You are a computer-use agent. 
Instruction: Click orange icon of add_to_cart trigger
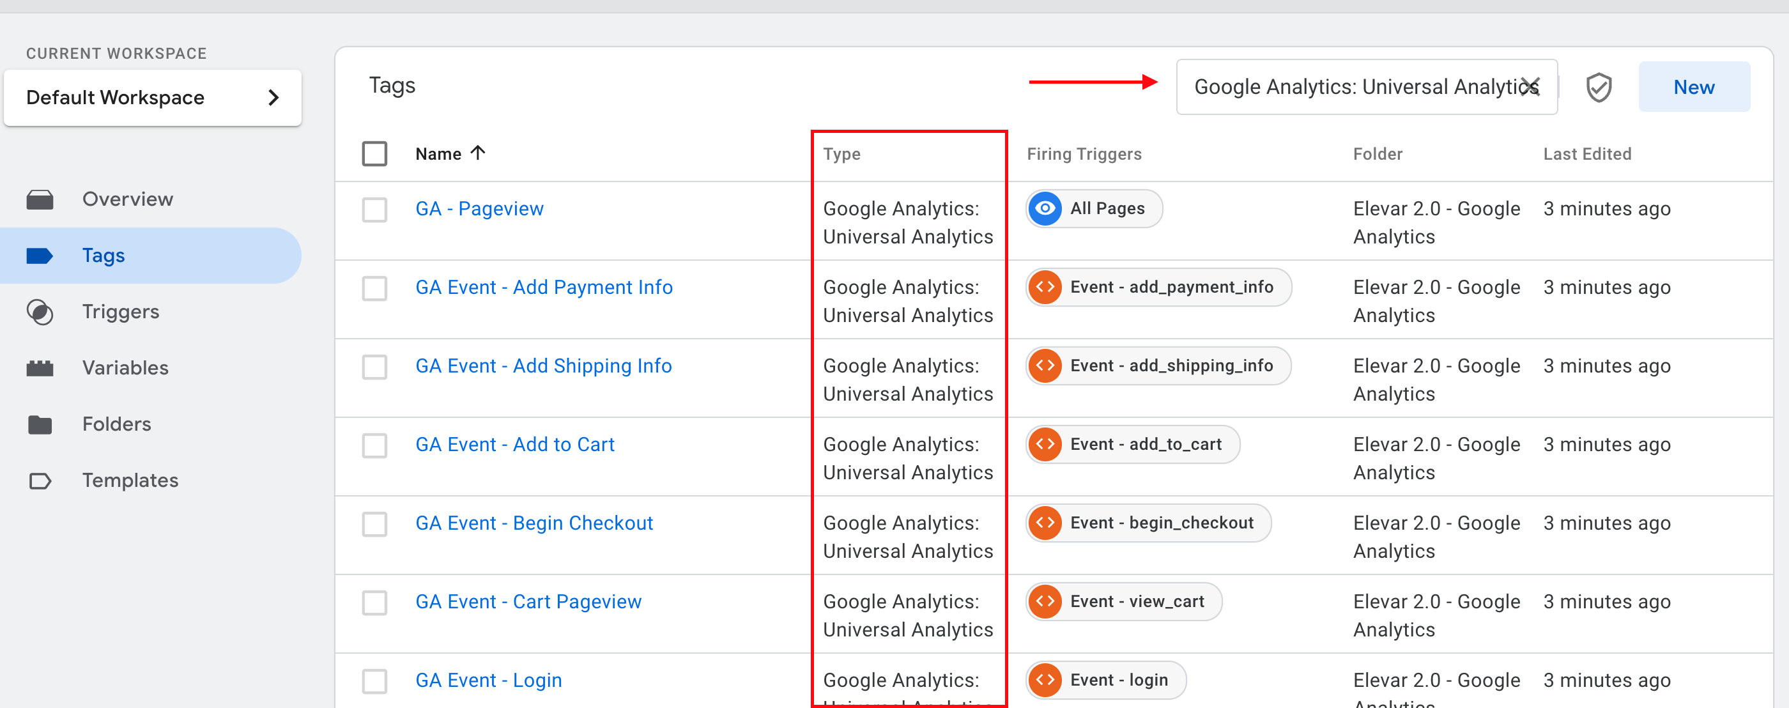(x=1045, y=445)
